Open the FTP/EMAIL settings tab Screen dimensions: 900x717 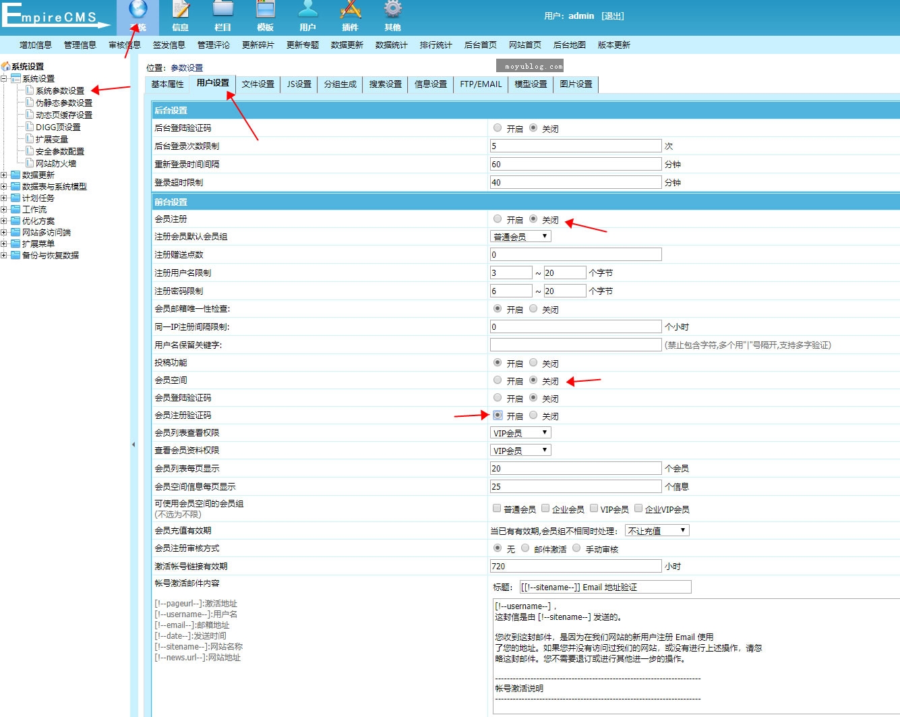click(480, 84)
